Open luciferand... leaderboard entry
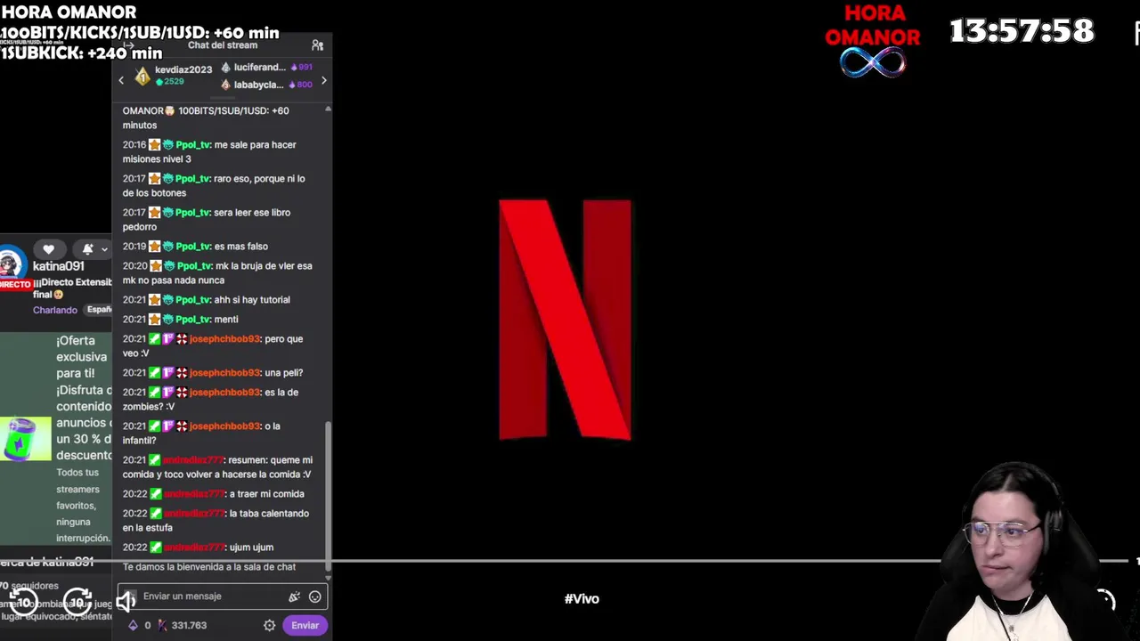Image resolution: width=1140 pixels, height=641 pixels. coord(266,68)
